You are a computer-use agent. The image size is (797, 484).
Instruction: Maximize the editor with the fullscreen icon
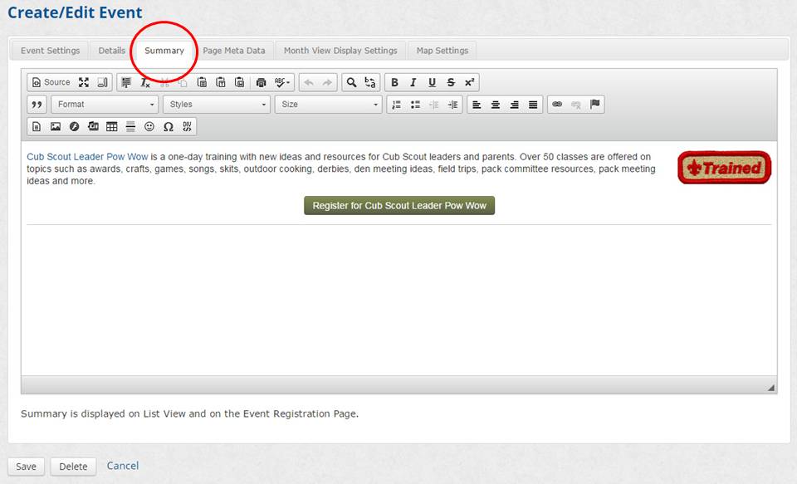(x=84, y=82)
